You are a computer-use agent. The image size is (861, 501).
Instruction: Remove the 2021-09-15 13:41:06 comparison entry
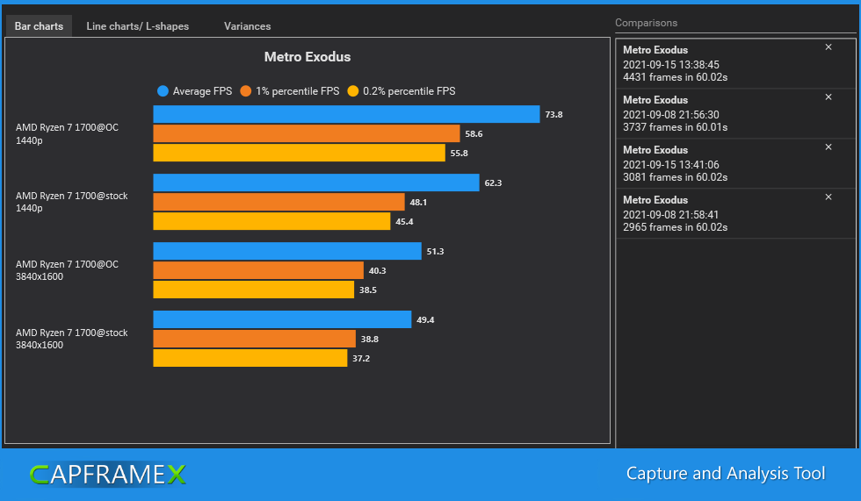pyautogui.click(x=828, y=147)
